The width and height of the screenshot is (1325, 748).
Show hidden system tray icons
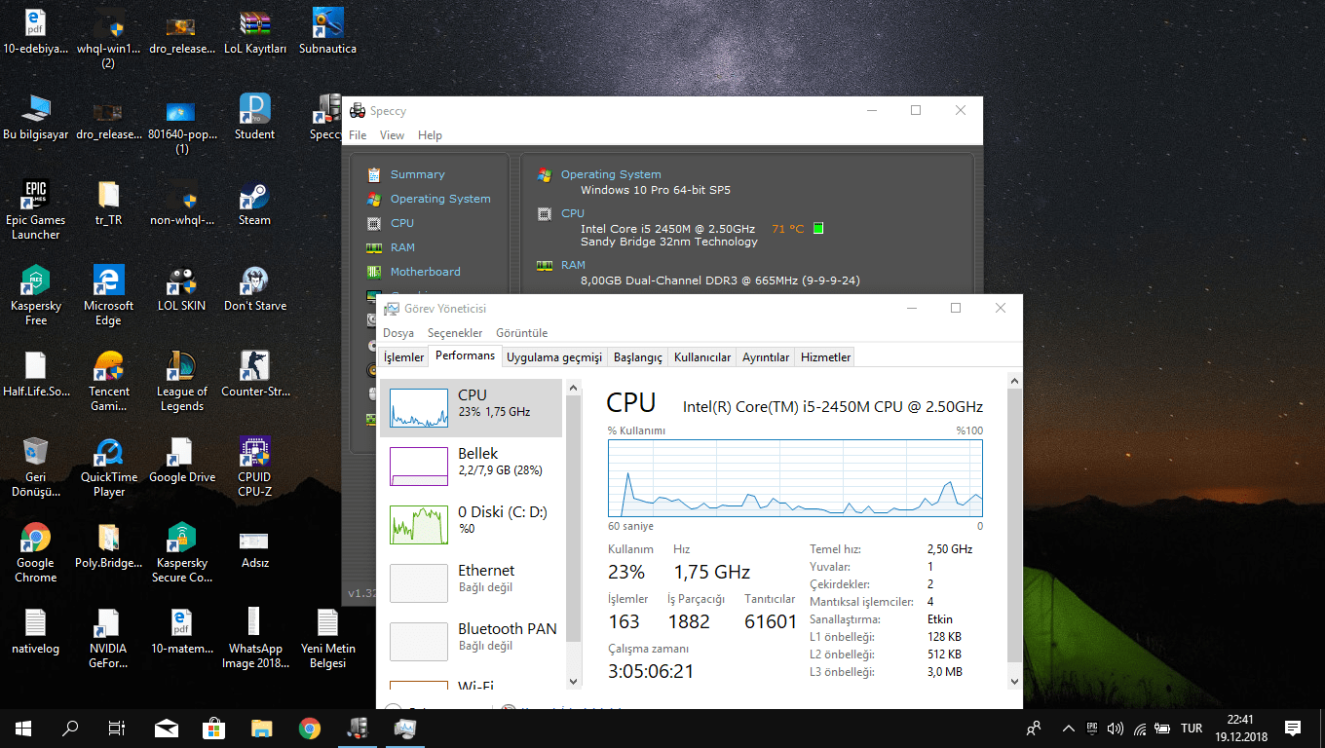(1069, 729)
